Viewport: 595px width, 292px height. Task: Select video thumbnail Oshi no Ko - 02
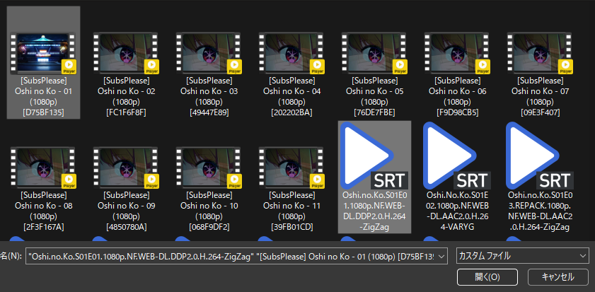click(x=126, y=53)
